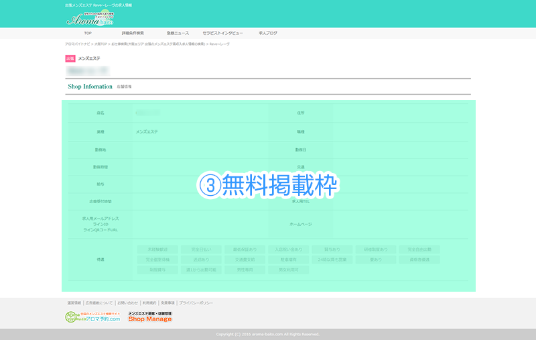Open プライバシーポリシー footer link
The width and height of the screenshot is (536, 340).
tap(196, 303)
